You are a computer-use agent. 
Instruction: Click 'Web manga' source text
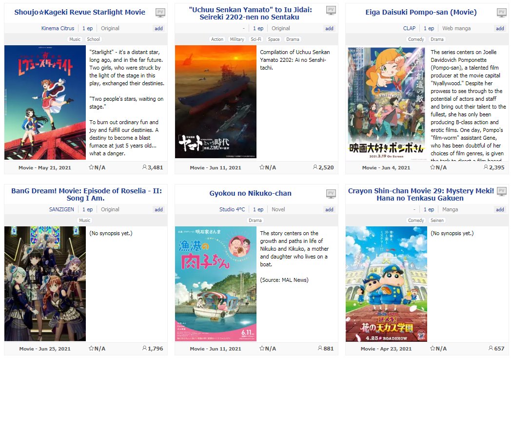456,28
